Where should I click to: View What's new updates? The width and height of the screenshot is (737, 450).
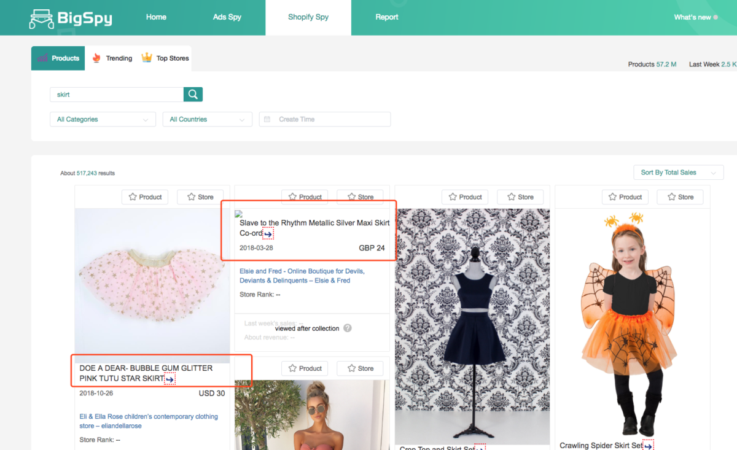coord(696,17)
